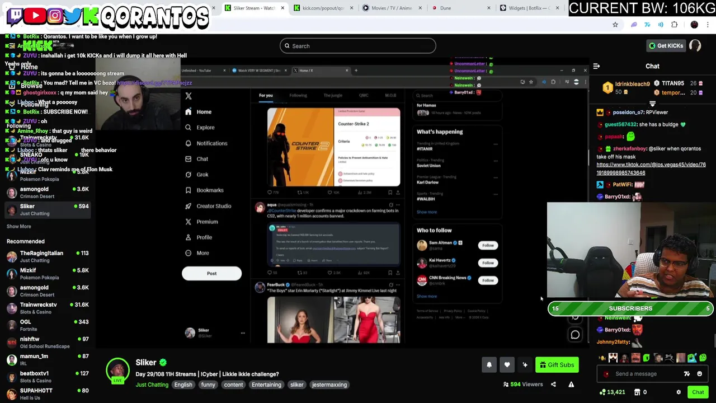The height and width of the screenshot is (403, 716).
Task: Switch to Movies / TV / Anime tab
Action: [x=391, y=8]
